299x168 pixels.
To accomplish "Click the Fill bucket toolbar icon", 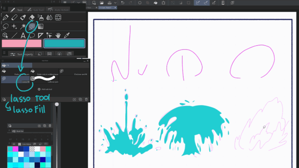I will [155, 3].
